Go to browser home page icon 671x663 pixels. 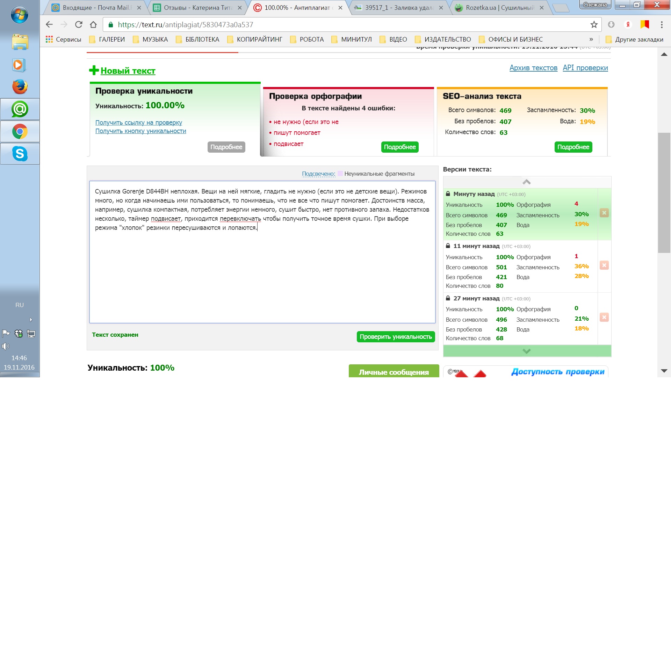(93, 24)
